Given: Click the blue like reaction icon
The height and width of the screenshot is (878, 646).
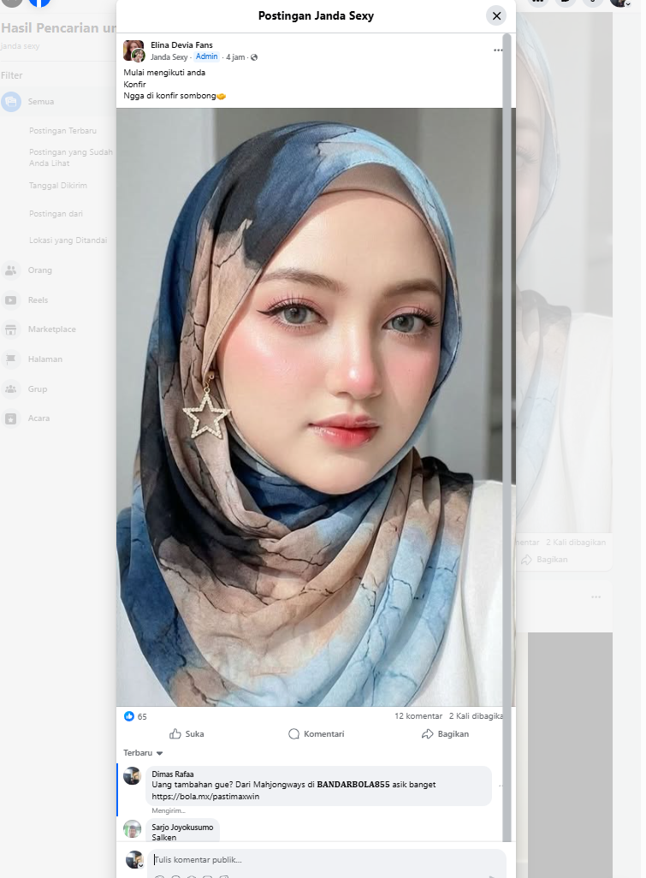Looking at the screenshot, I should 128,716.
